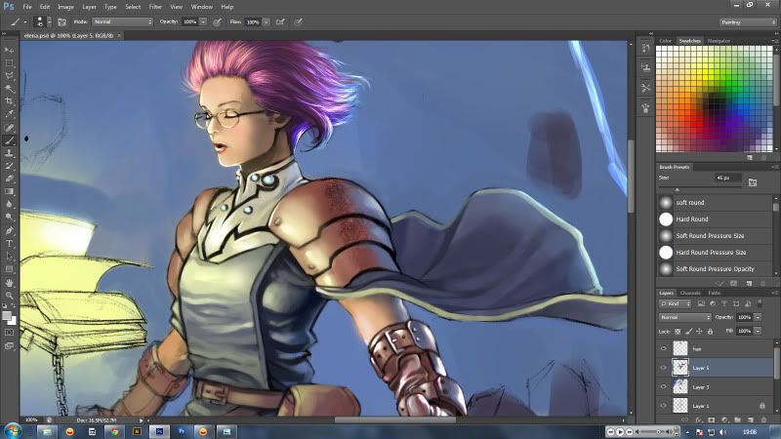
Task: Choose the Hand tool
Action: 10,283
